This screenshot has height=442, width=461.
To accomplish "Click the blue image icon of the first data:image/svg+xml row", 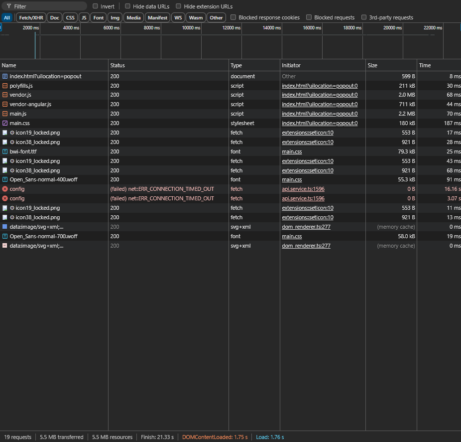I will pos(4,227).
